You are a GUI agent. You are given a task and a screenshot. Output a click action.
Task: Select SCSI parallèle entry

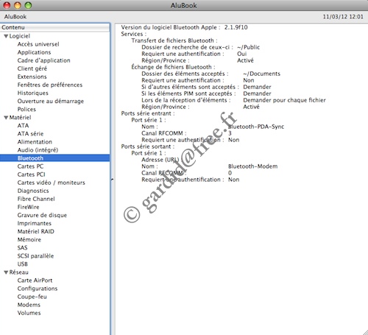[x=35, y=256]
